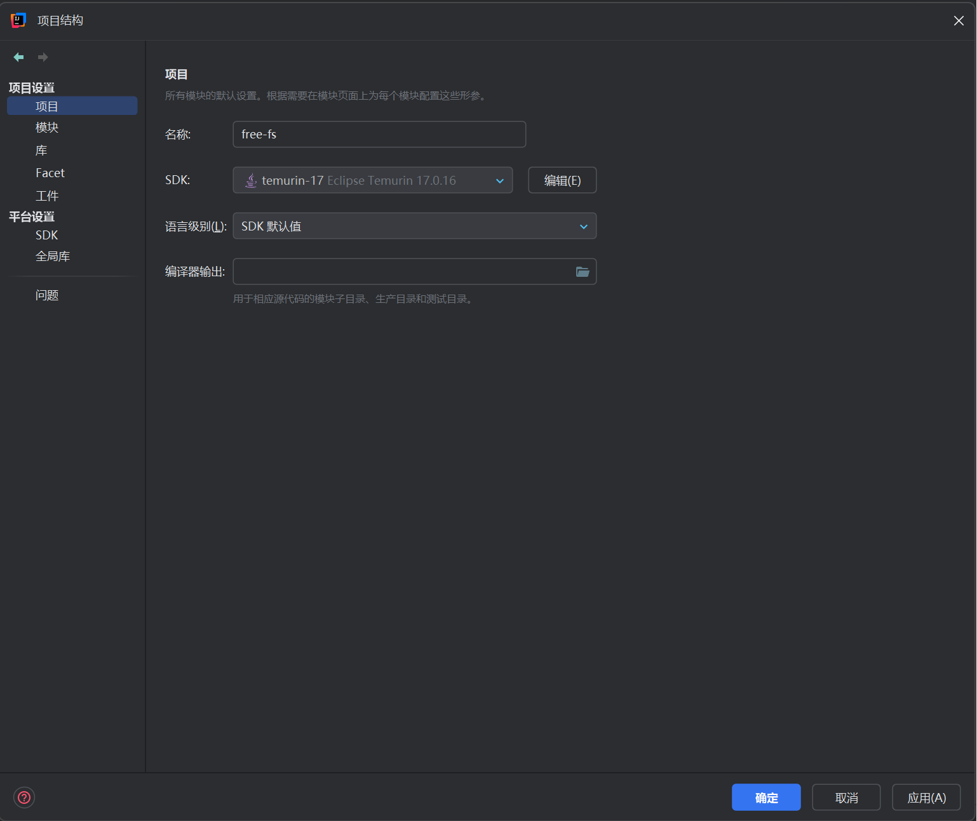Browse for compiler output folder

coord(582,272)
